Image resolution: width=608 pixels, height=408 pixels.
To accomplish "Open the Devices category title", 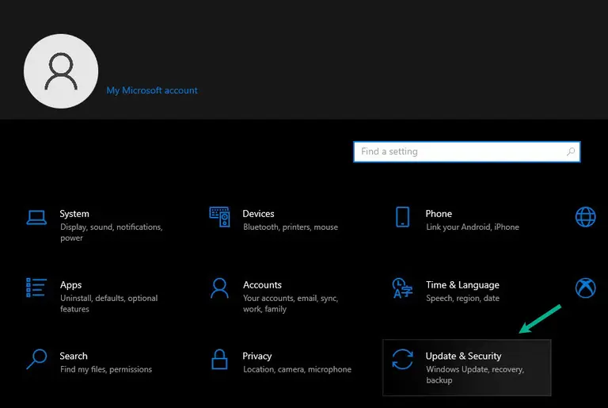I will [x=258, y=214].
